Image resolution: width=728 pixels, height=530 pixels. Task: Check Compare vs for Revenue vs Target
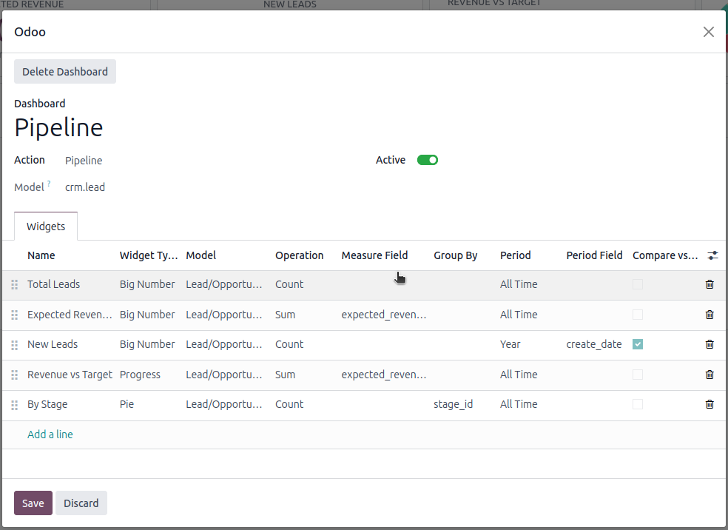(638, 375)
